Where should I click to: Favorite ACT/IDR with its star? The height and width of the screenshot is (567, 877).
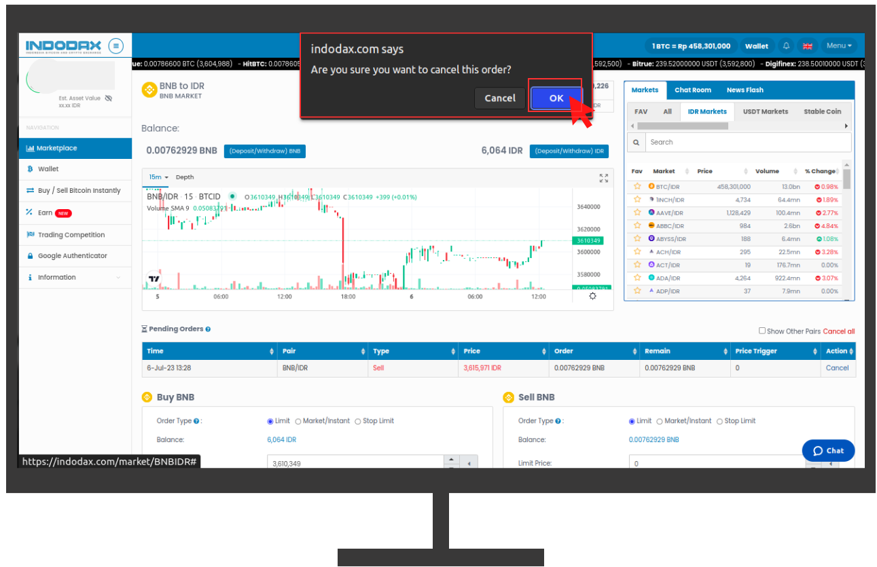[x=637, y=265]
